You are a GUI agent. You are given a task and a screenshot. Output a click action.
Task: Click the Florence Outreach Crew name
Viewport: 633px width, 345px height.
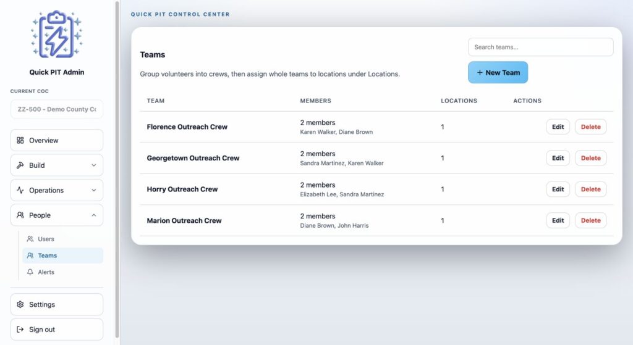(x=187, y=127)
